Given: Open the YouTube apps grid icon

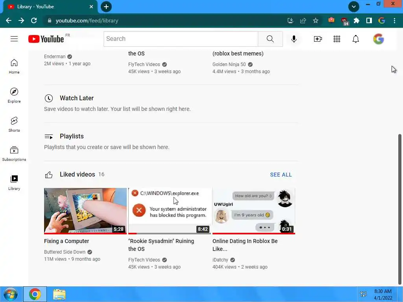Looking at the screenshot, I should (337, 39).
